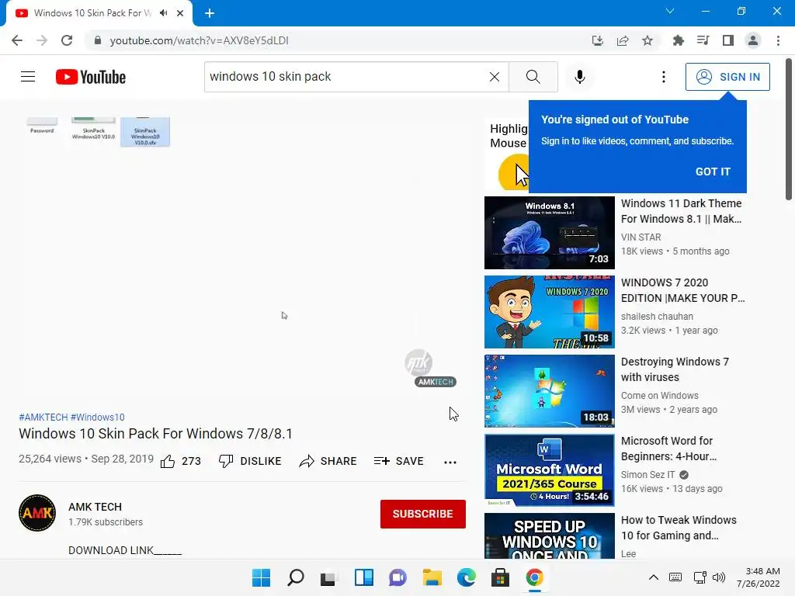Open the YouTube guide hamburger menu
The height and width of the screenshot is (596, 795).
[x=28, y=77]
